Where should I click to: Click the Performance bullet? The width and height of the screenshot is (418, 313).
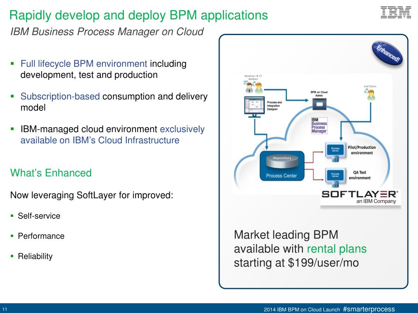(41, 236)
